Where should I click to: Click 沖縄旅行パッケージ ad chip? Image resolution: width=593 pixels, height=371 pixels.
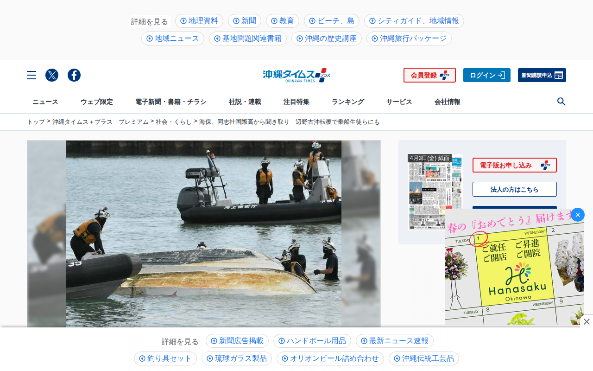pos(409,38)
